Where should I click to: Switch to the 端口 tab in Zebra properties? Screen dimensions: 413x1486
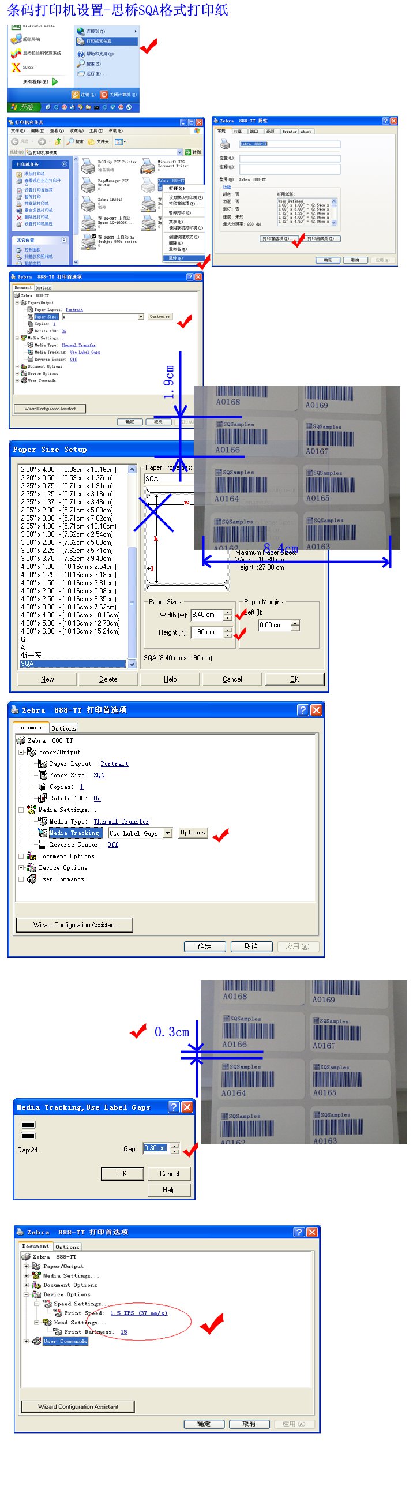coord(253,131)
